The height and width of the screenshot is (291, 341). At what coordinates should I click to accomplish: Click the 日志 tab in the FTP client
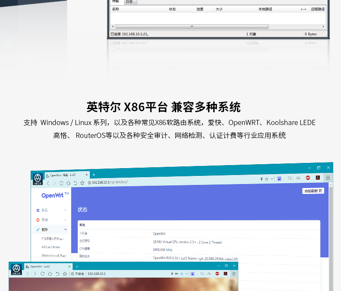pyautogui.click(x=130, y=2)
